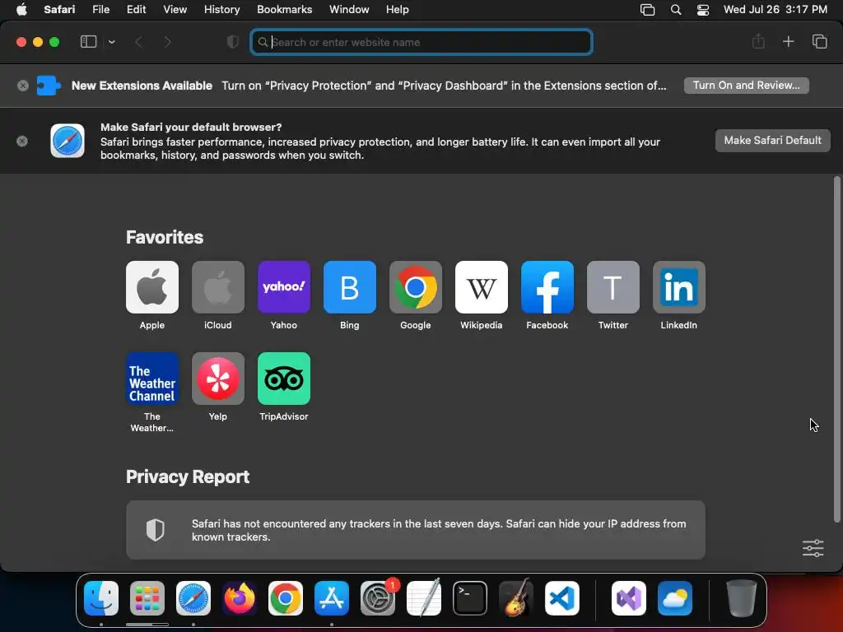The height and width of the screenshot is (632, 843).
Task: Open the Trash from the Dock
Action: pyautogui.click(x=742, y=597)
